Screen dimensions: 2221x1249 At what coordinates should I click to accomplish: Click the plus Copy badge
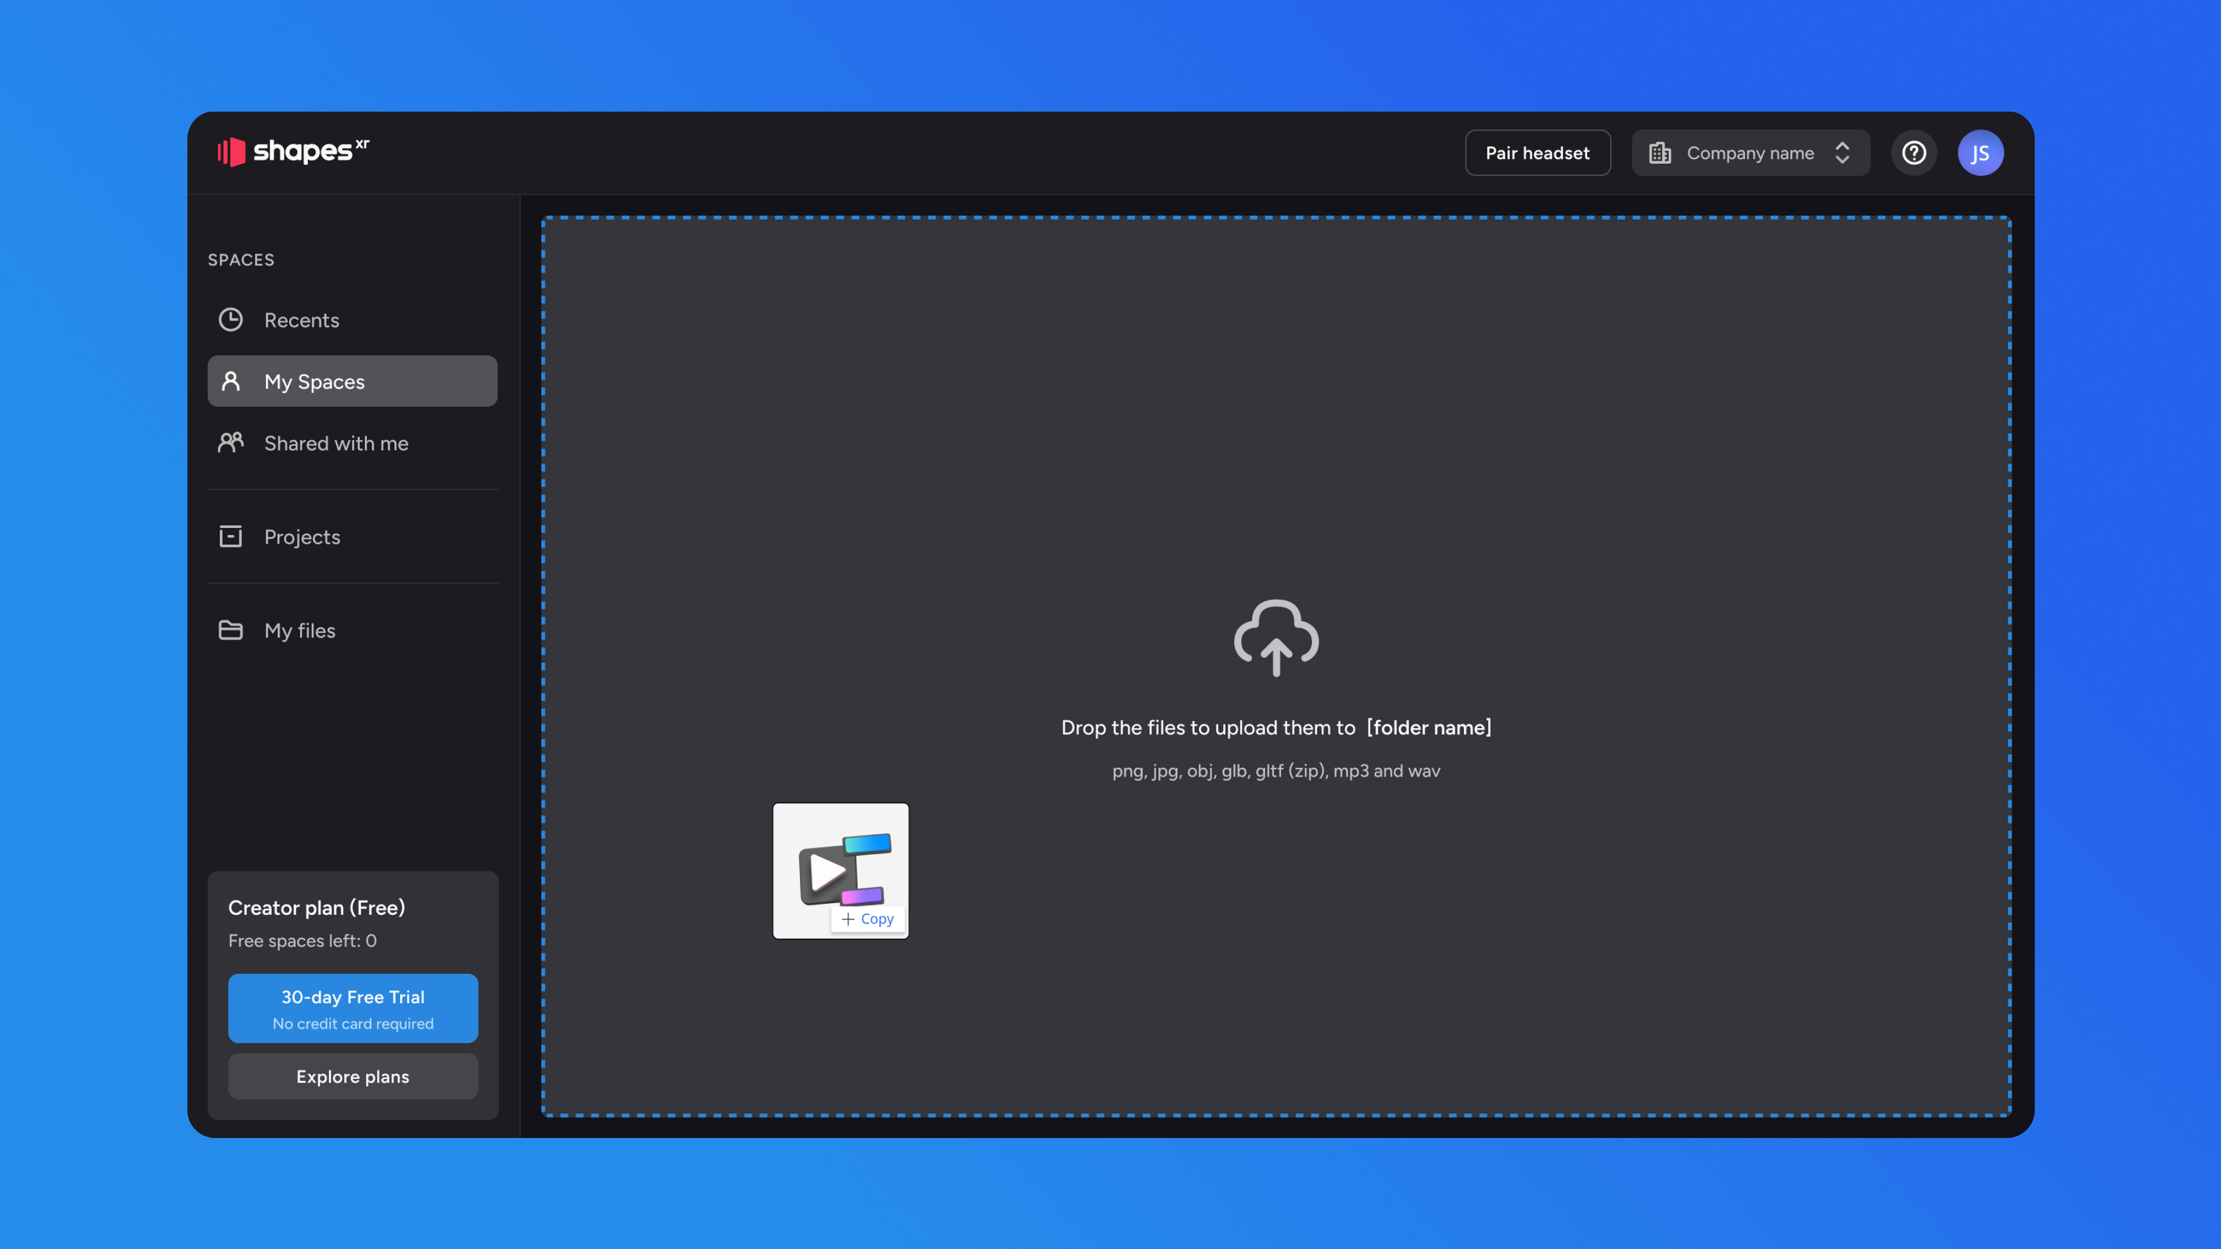[868, 919]
